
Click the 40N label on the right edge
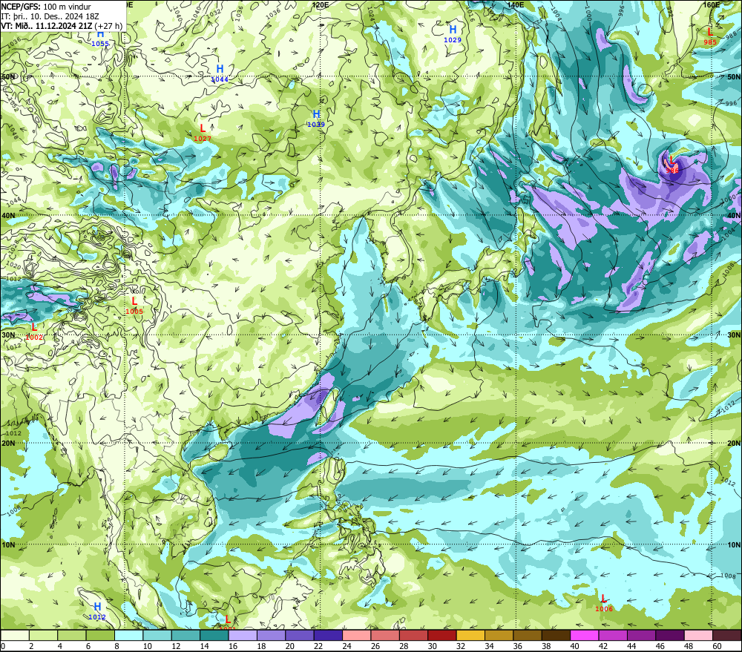point(734,215)
